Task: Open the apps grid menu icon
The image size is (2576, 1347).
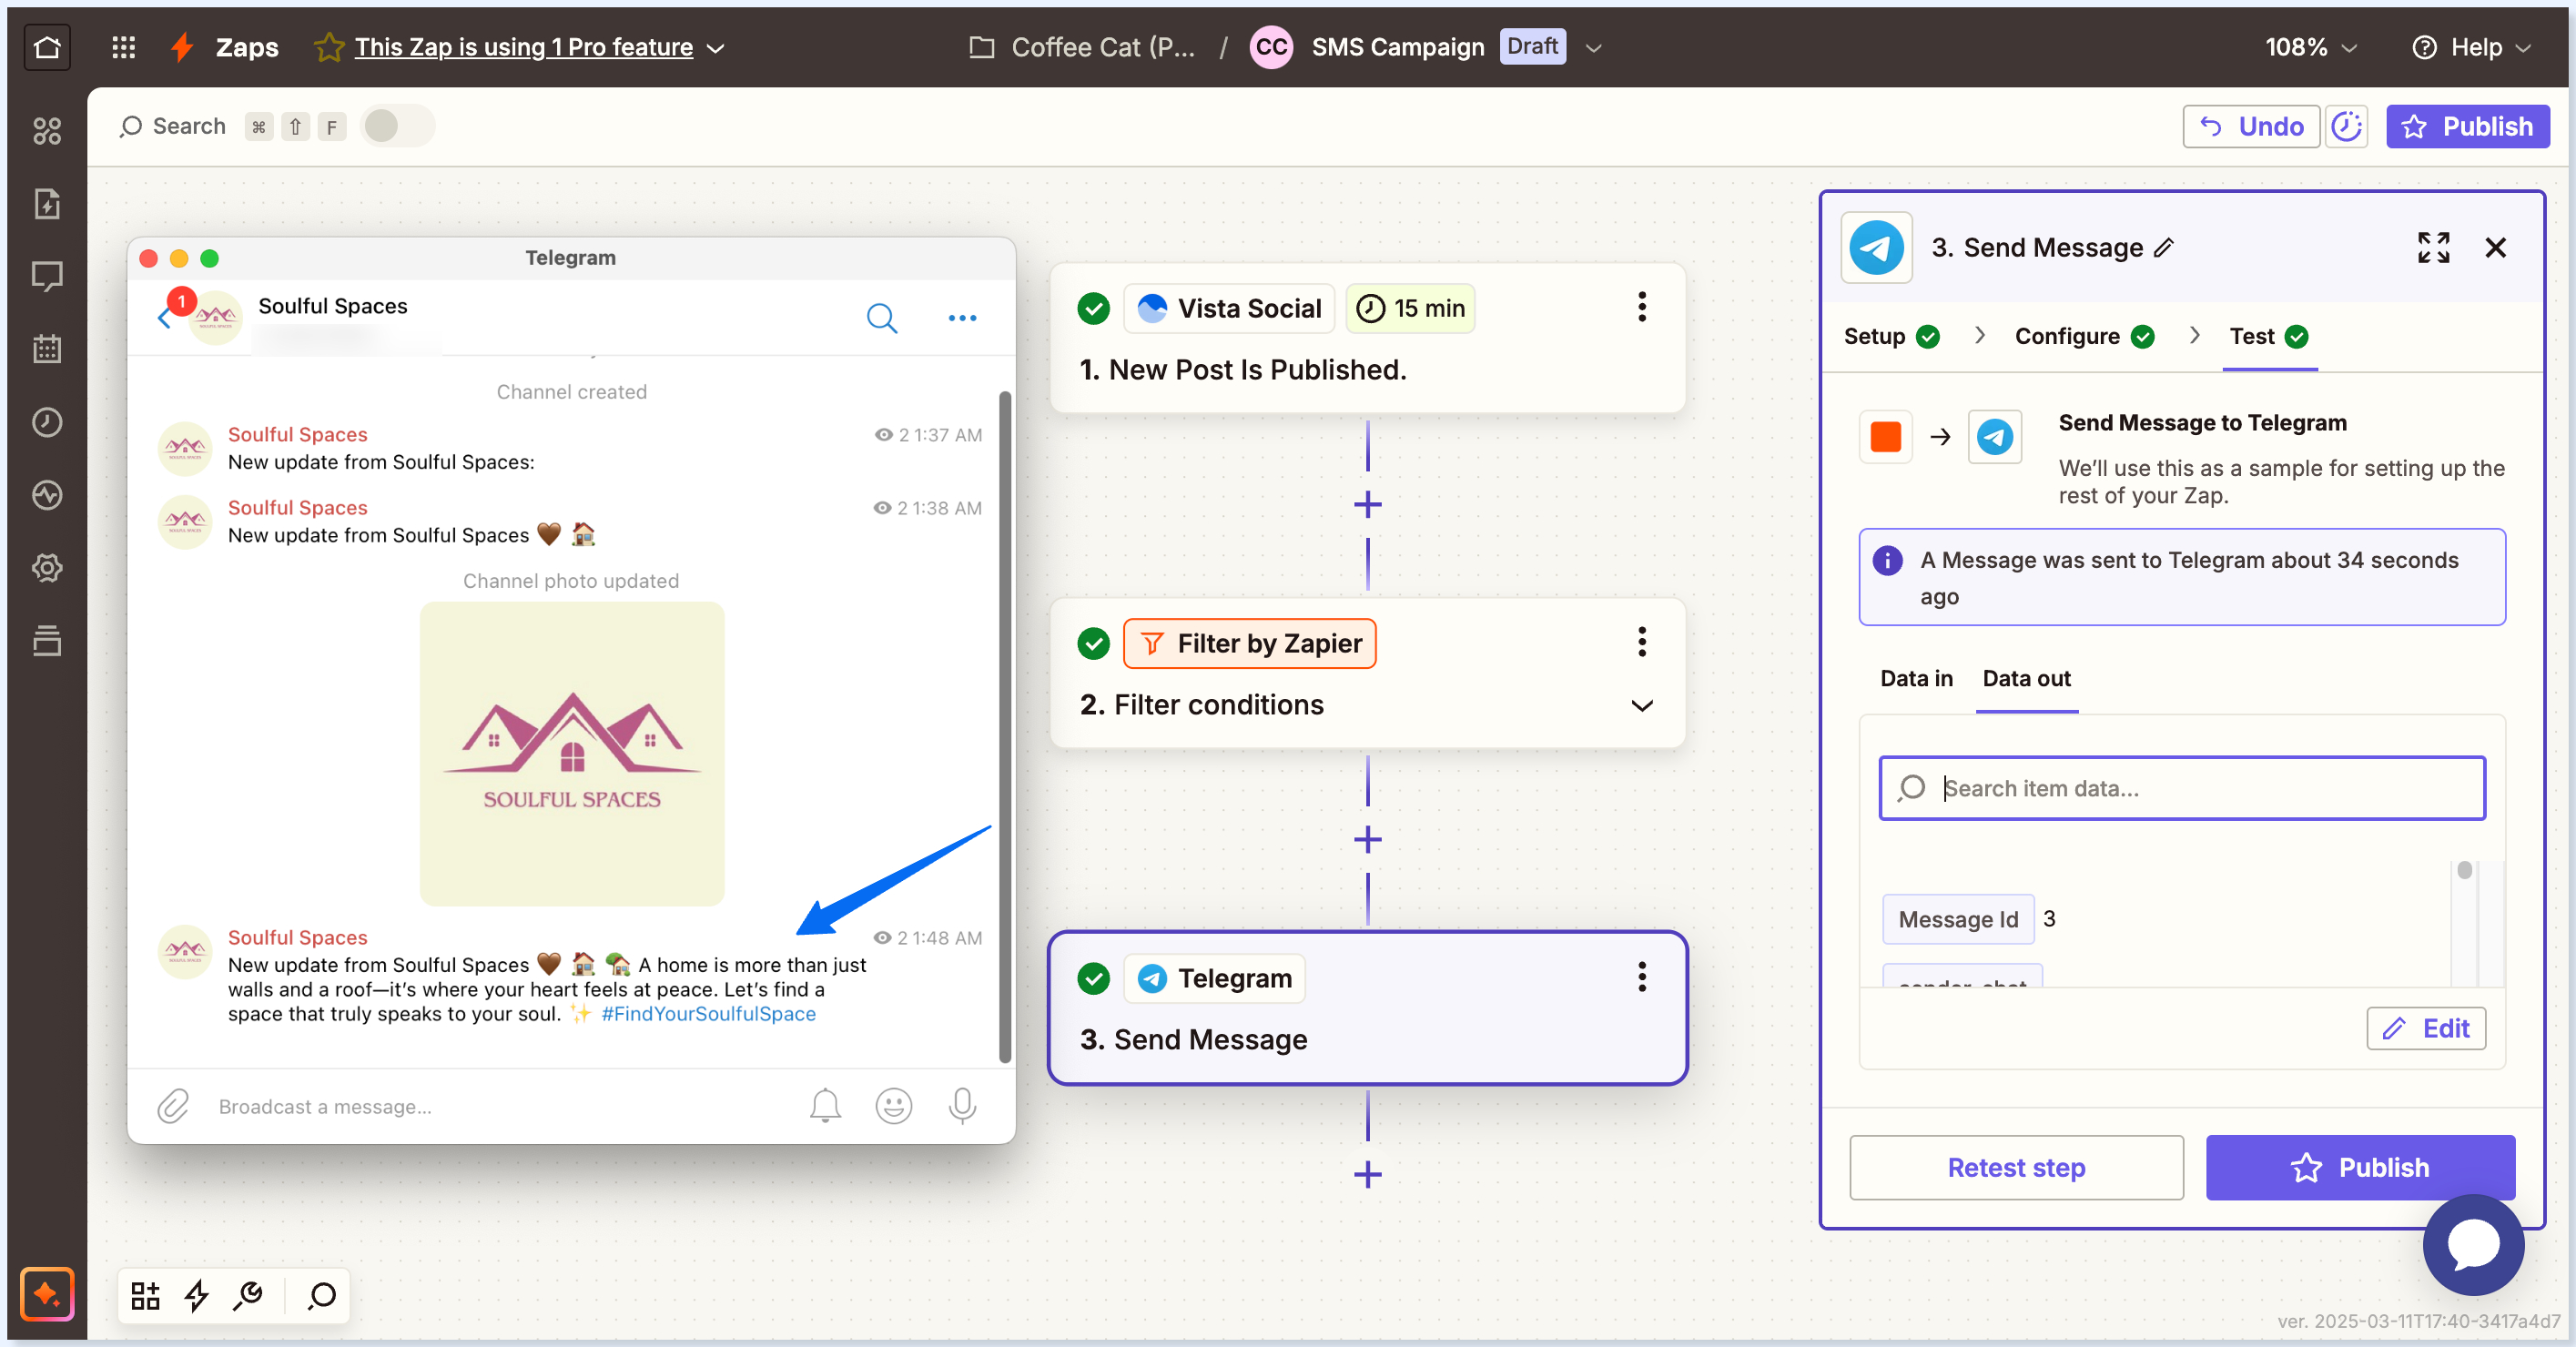Action: (x=123, y=47)
